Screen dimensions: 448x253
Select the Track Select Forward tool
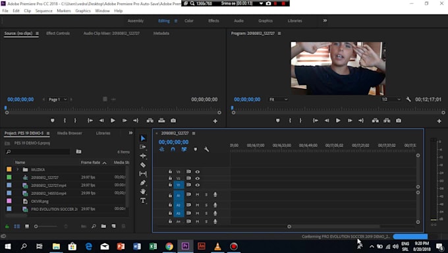[x=143, y=147]
